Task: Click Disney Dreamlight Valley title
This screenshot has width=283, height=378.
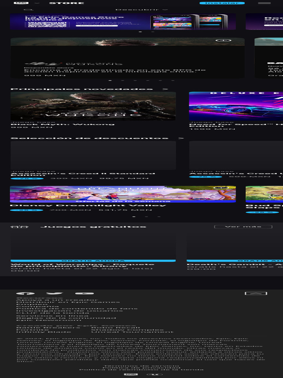Action: click(x=88, y=205)
